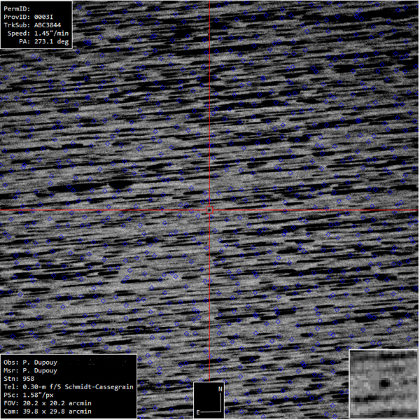Click the 'Cam: 39.8 x 29.8 arcmin' line
The image size is (420, 420).
48,412
